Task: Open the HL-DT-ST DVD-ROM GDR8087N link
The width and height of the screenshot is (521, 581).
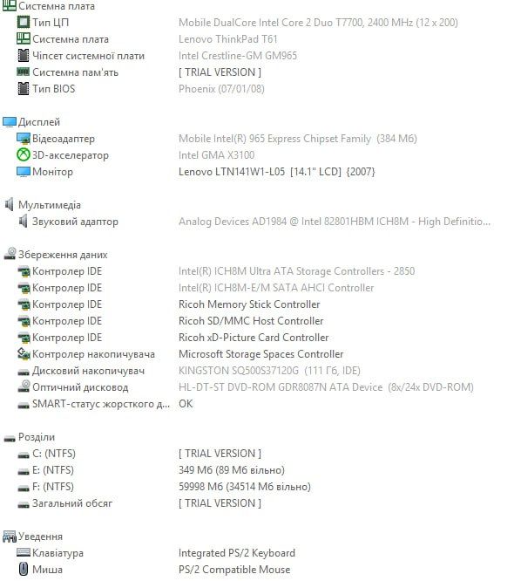Action: [x=326, y=387]
